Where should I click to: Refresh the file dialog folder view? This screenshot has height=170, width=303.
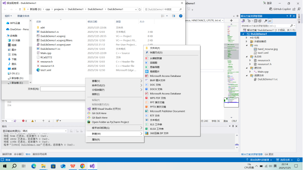[x=140, y=9]
